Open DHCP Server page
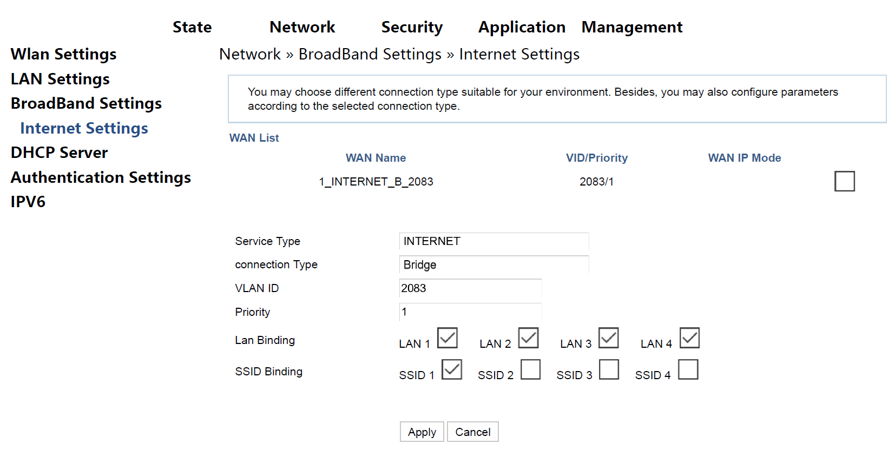 point(59,153)
